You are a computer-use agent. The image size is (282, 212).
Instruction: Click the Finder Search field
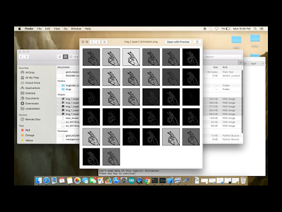[x=222, y=57]
